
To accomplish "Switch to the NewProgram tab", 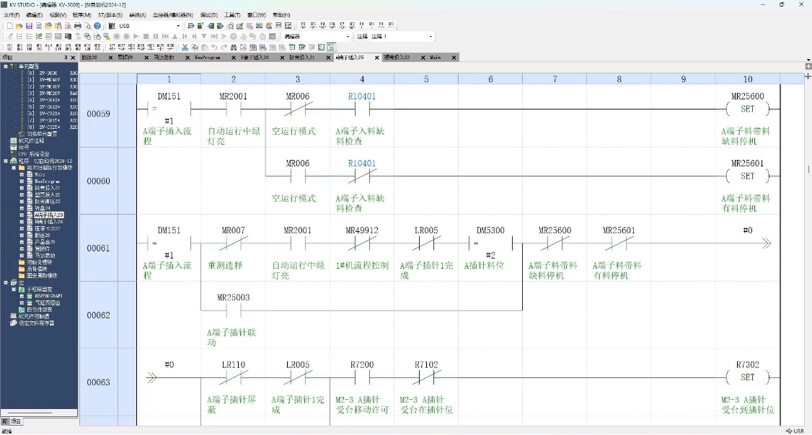I will point(206,57).
